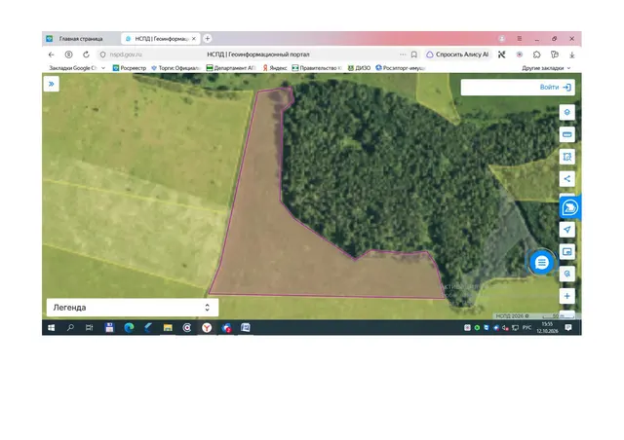
Task: Open Windows notification center
Action: tap(568, 327)
